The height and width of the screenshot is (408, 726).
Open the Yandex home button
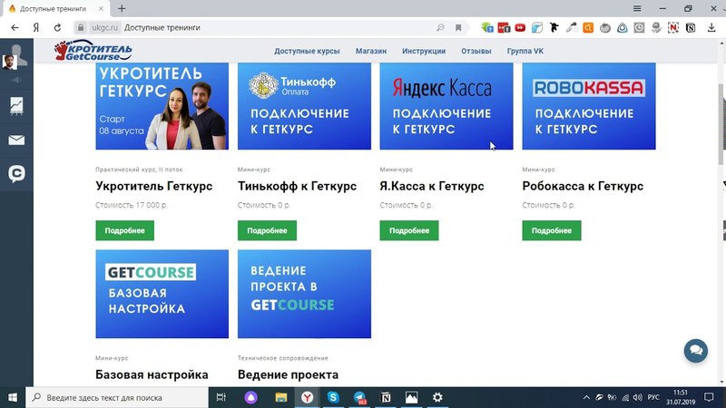tap(36, 28)
